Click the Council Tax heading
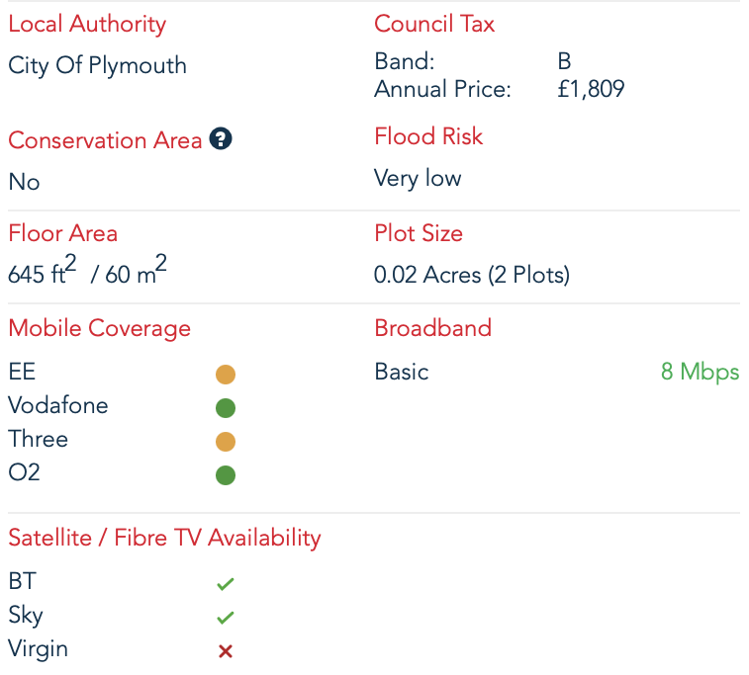Viewport: 749px width, 675px height. tap(434, 24)
